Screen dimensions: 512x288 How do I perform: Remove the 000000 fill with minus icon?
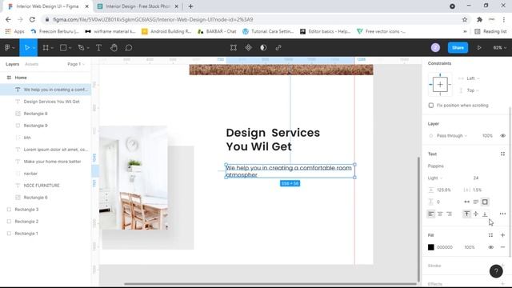[x=502, y=247]
